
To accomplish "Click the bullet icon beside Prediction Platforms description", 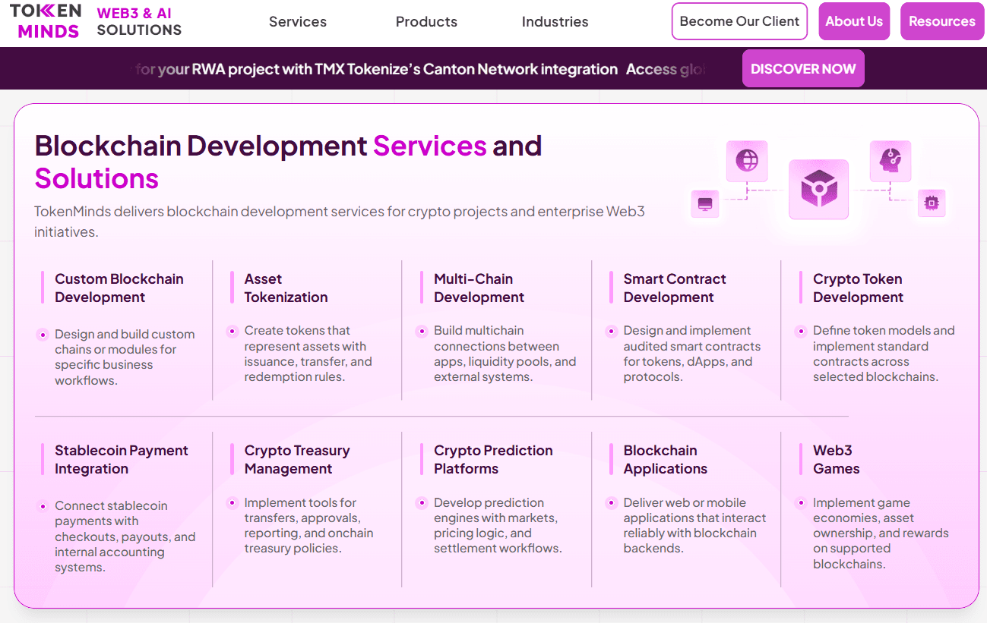I will point(421,503).
